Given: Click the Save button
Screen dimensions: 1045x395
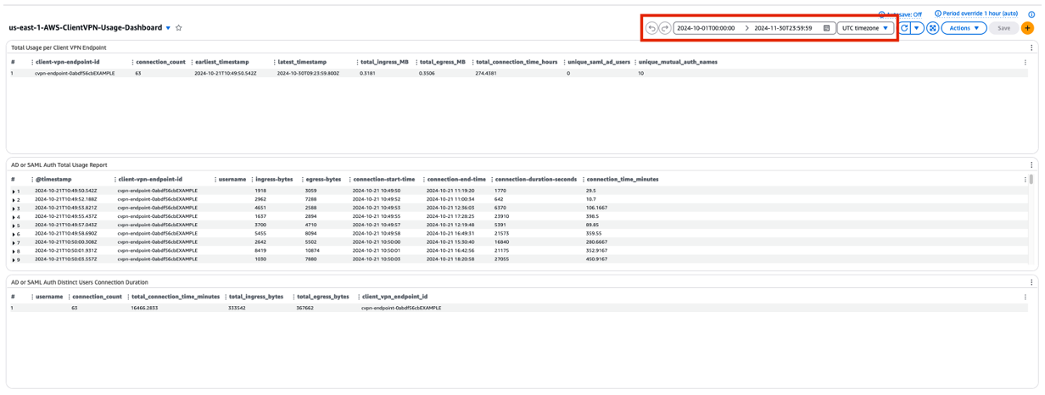Looking at the screenshot, I should coord(1003,28).
